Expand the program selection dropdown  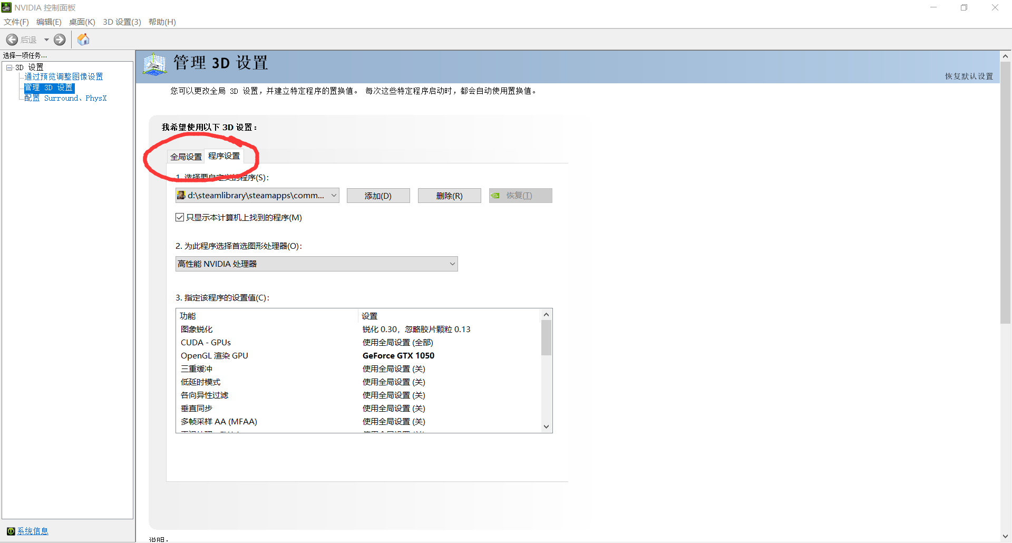pyautogui.click(x=334, y=196)
